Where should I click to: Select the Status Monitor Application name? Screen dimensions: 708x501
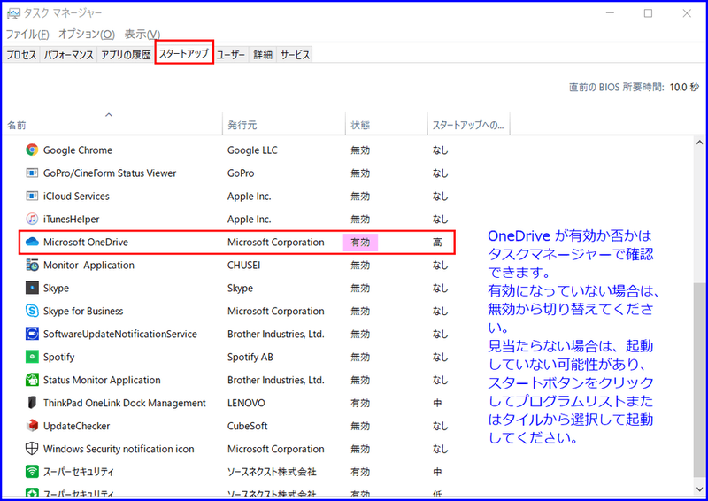102,380
